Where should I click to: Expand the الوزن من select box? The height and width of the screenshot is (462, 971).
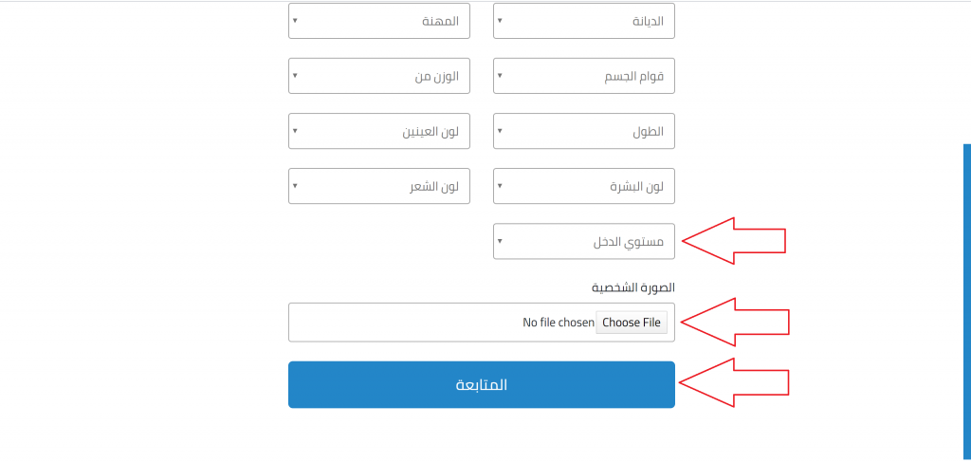pyautogui.click(x=379, y=76)
